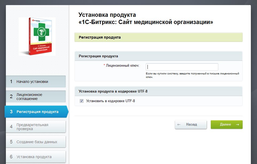Open step 2 Лицензионное соглашение
This screenshot has width=257, height=164.
tap(36, 97)
